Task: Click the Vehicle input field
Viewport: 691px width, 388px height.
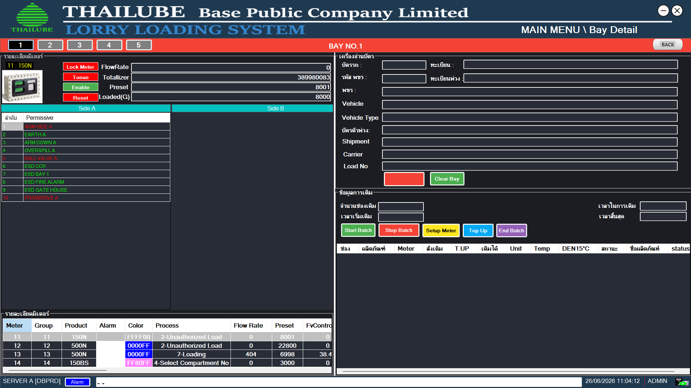Action: click(x=530, y=105)
